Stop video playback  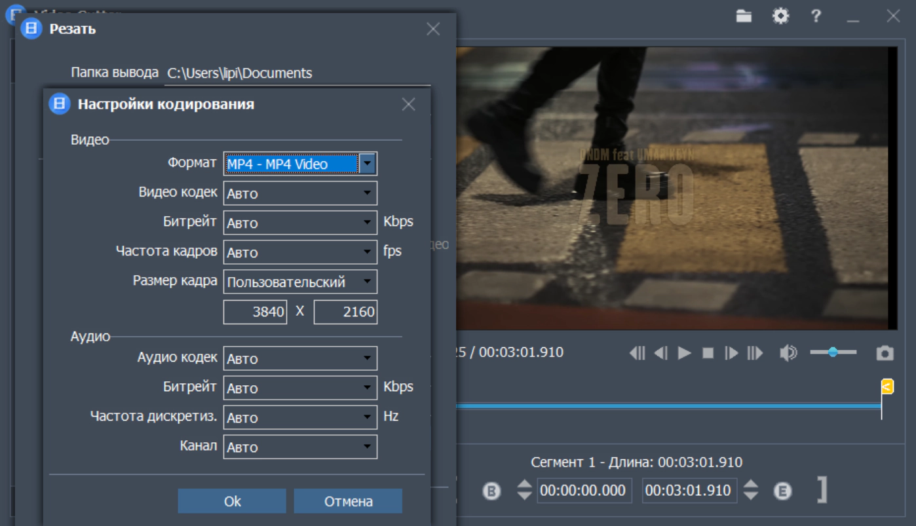pyautogui.click(x=708, y=353)
